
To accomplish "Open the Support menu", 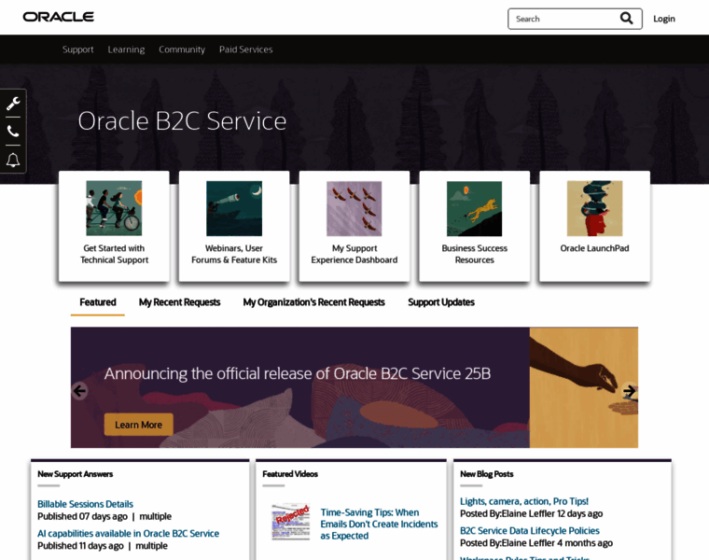I will (77, 49).
